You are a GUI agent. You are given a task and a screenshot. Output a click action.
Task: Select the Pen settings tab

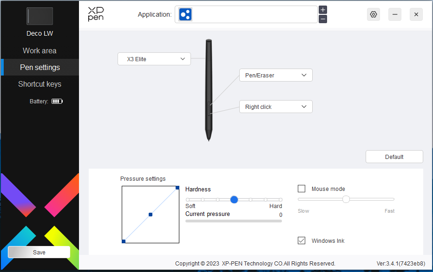click(40, 67)
